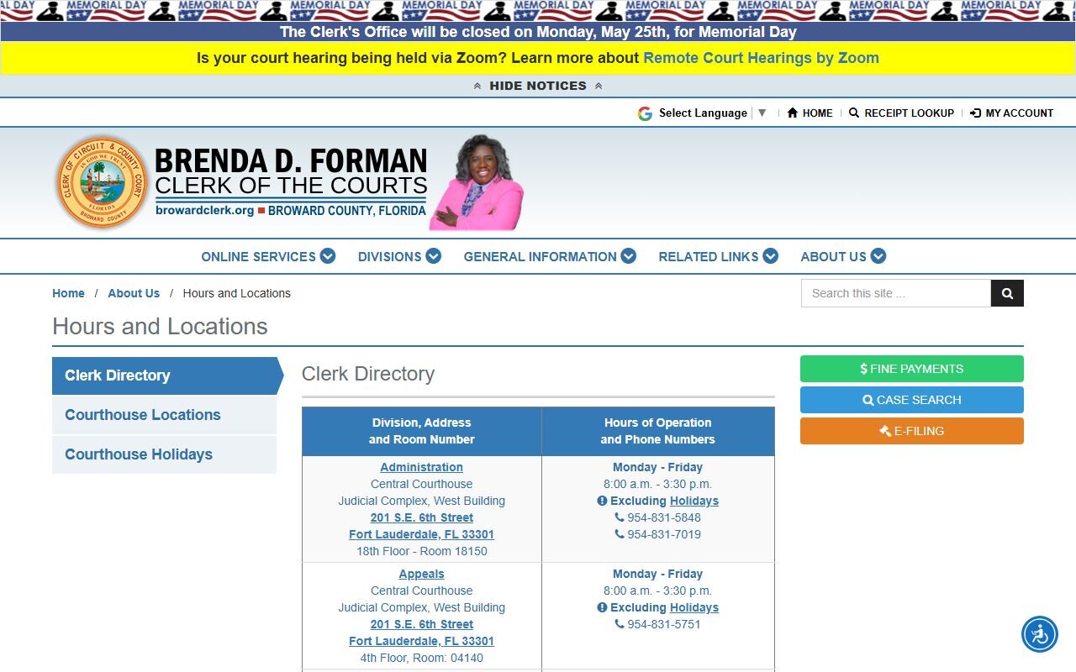Open the Administration division link

(x=421, y=467)
